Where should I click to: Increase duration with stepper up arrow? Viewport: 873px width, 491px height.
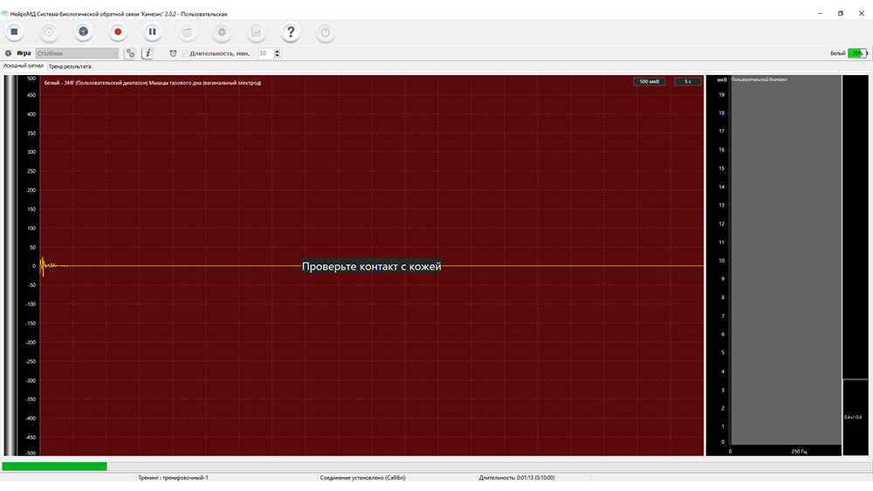click(278, 51)
